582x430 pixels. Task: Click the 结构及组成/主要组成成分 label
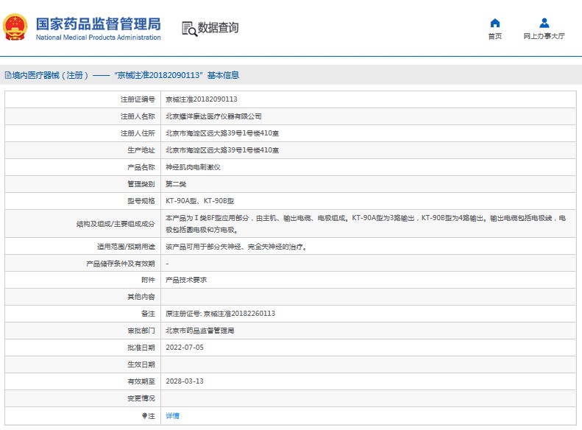point(116,224)
